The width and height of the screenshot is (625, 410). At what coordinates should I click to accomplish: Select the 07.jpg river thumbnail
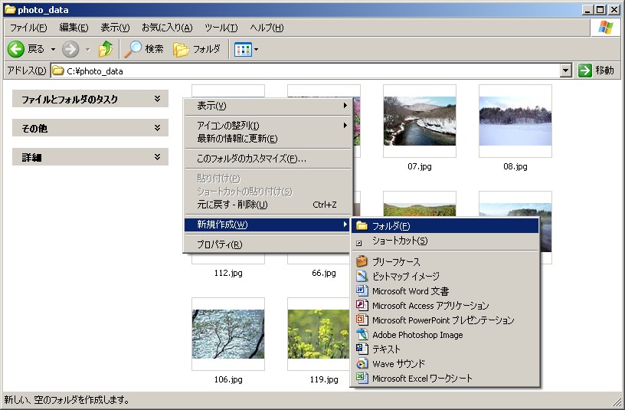419,121
